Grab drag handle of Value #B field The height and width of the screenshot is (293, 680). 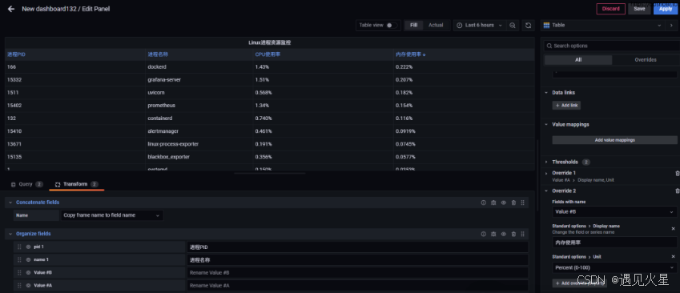point(19,273)
